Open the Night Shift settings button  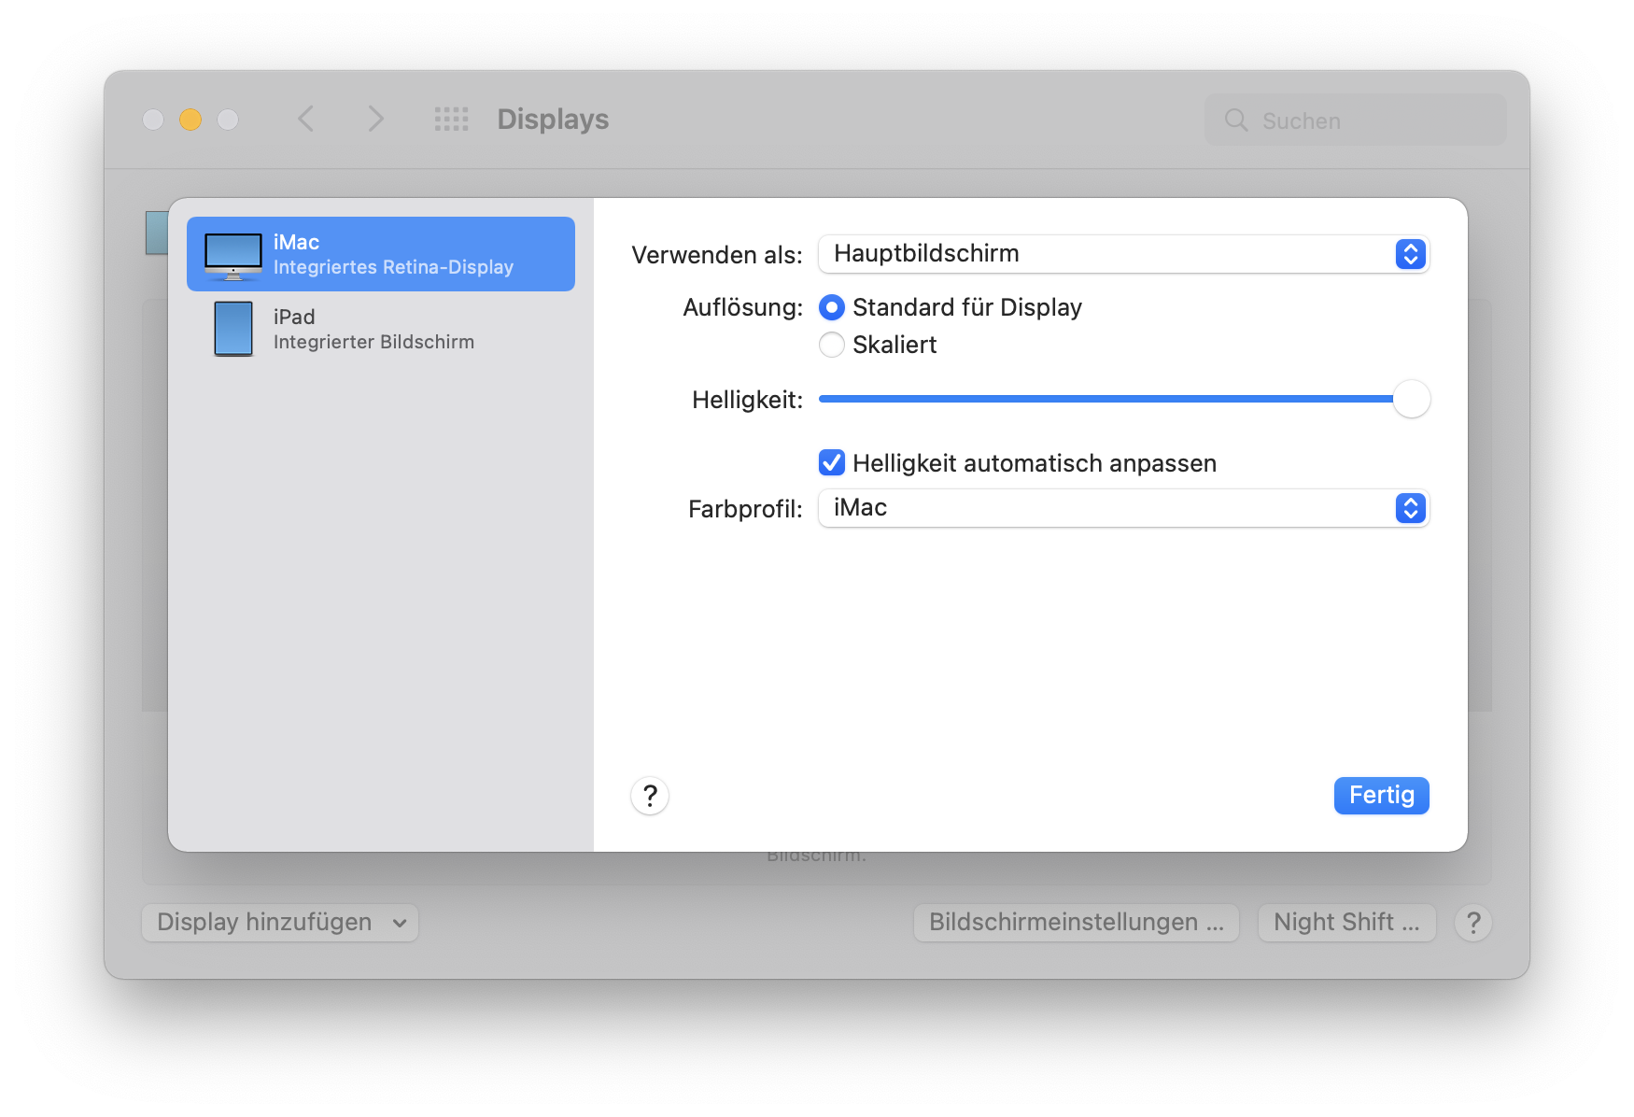(x=1346, y=923)
